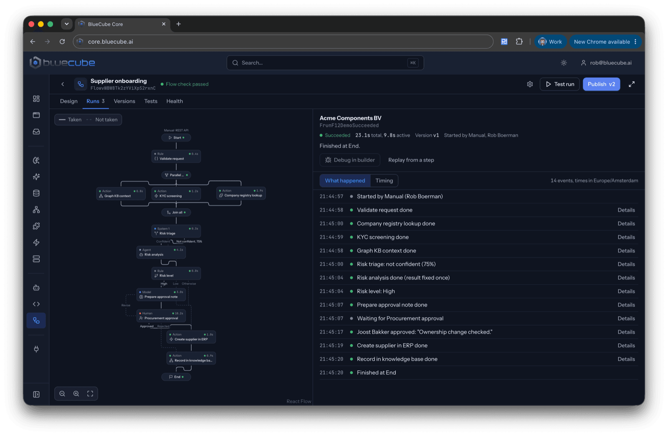This screenshot has height=436, width=668.
Task: Click the BlueCube logo
Action: tap(62, 63)
